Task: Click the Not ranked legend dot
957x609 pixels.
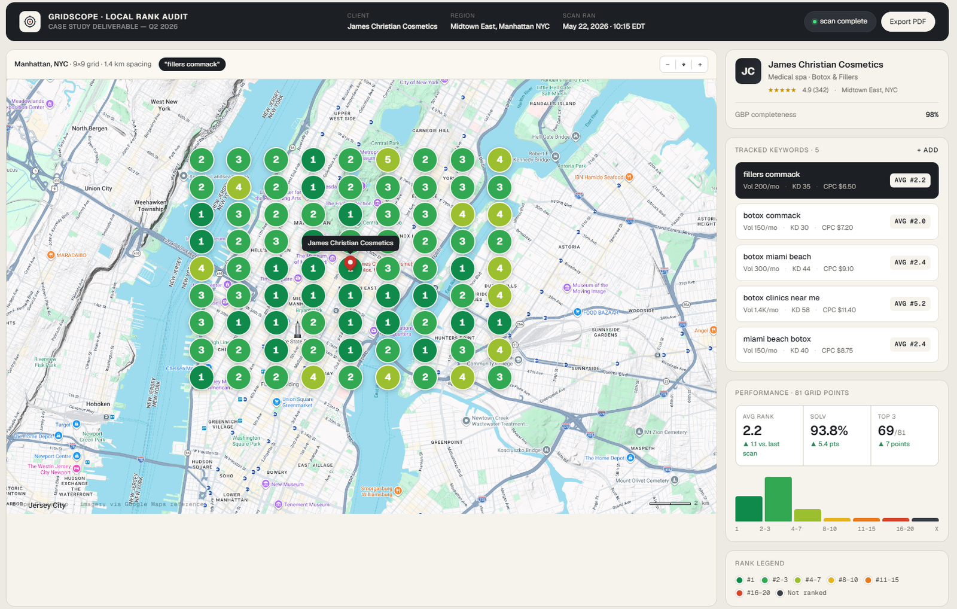Action: (780, 593)
